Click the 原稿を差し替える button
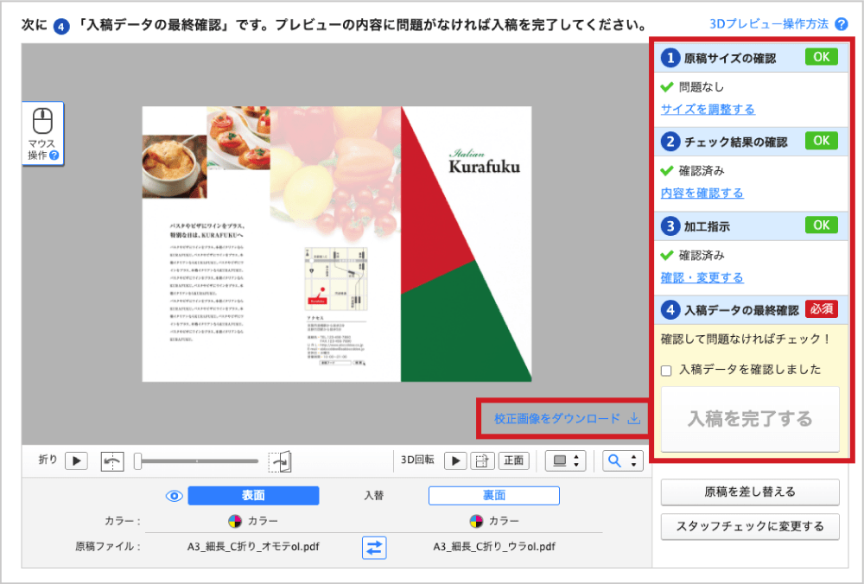The height and width of the screenshot is (584, 864). coord(749,492)
